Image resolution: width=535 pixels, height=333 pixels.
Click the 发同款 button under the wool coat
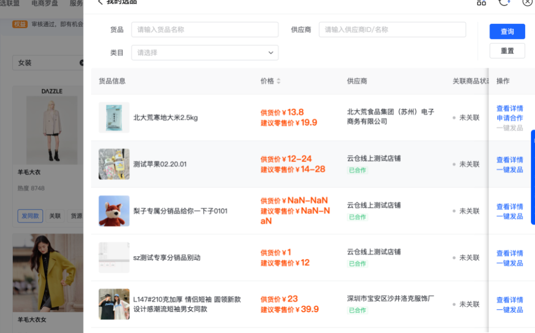tap(30, 216)
